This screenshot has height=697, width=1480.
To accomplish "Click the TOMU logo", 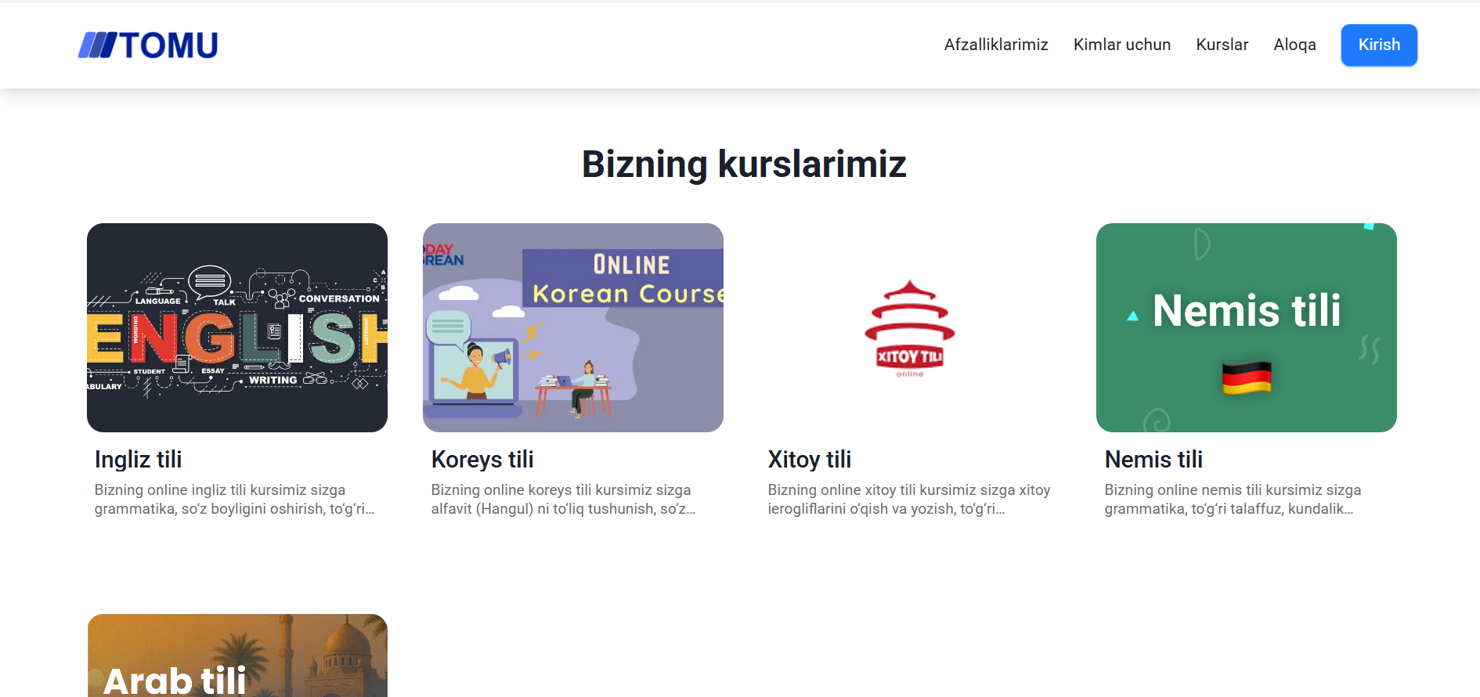I will tap(148, 45).
